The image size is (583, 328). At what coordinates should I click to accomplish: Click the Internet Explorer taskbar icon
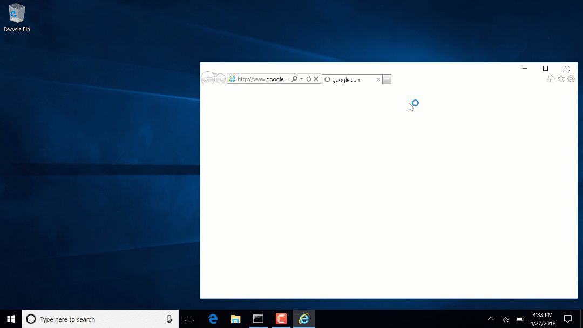pos(304,319)
